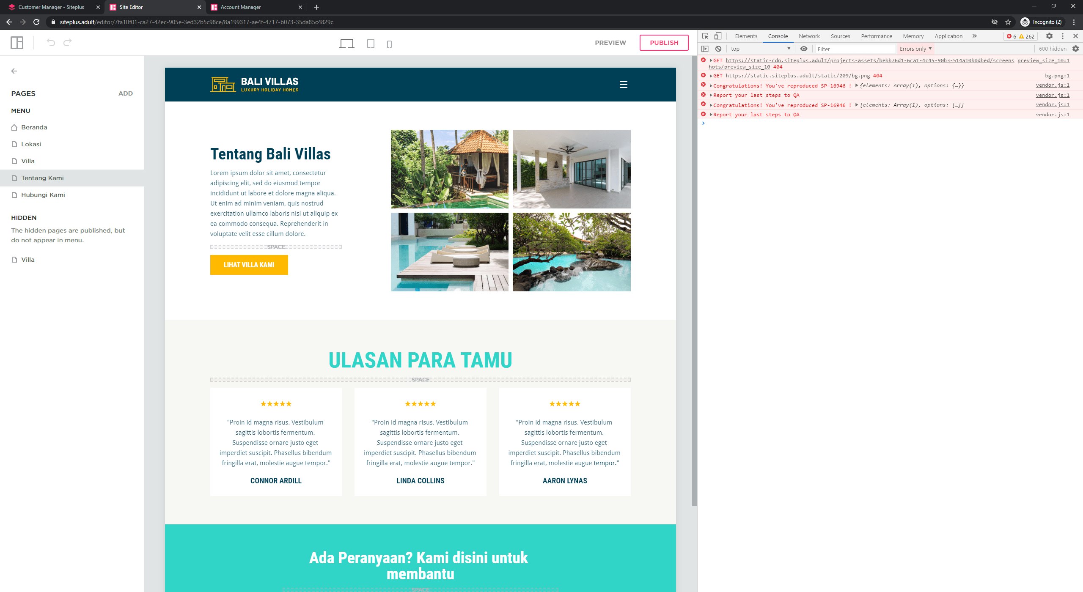Image resolution: width=1083 pixels, height=592 pixels.
Task: Select the Lokasi page
Action: click(72, 144)
